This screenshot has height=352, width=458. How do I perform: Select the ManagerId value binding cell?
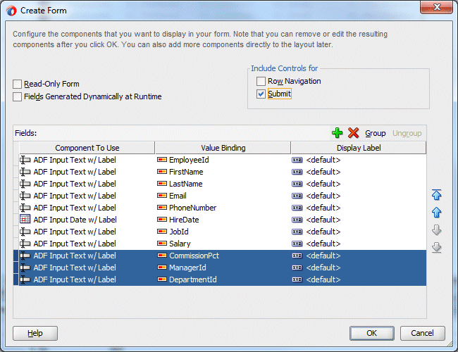click(223, 268)
